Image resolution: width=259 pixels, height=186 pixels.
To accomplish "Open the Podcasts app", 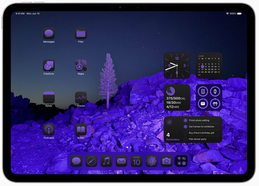I will click(x=49, y=130).
